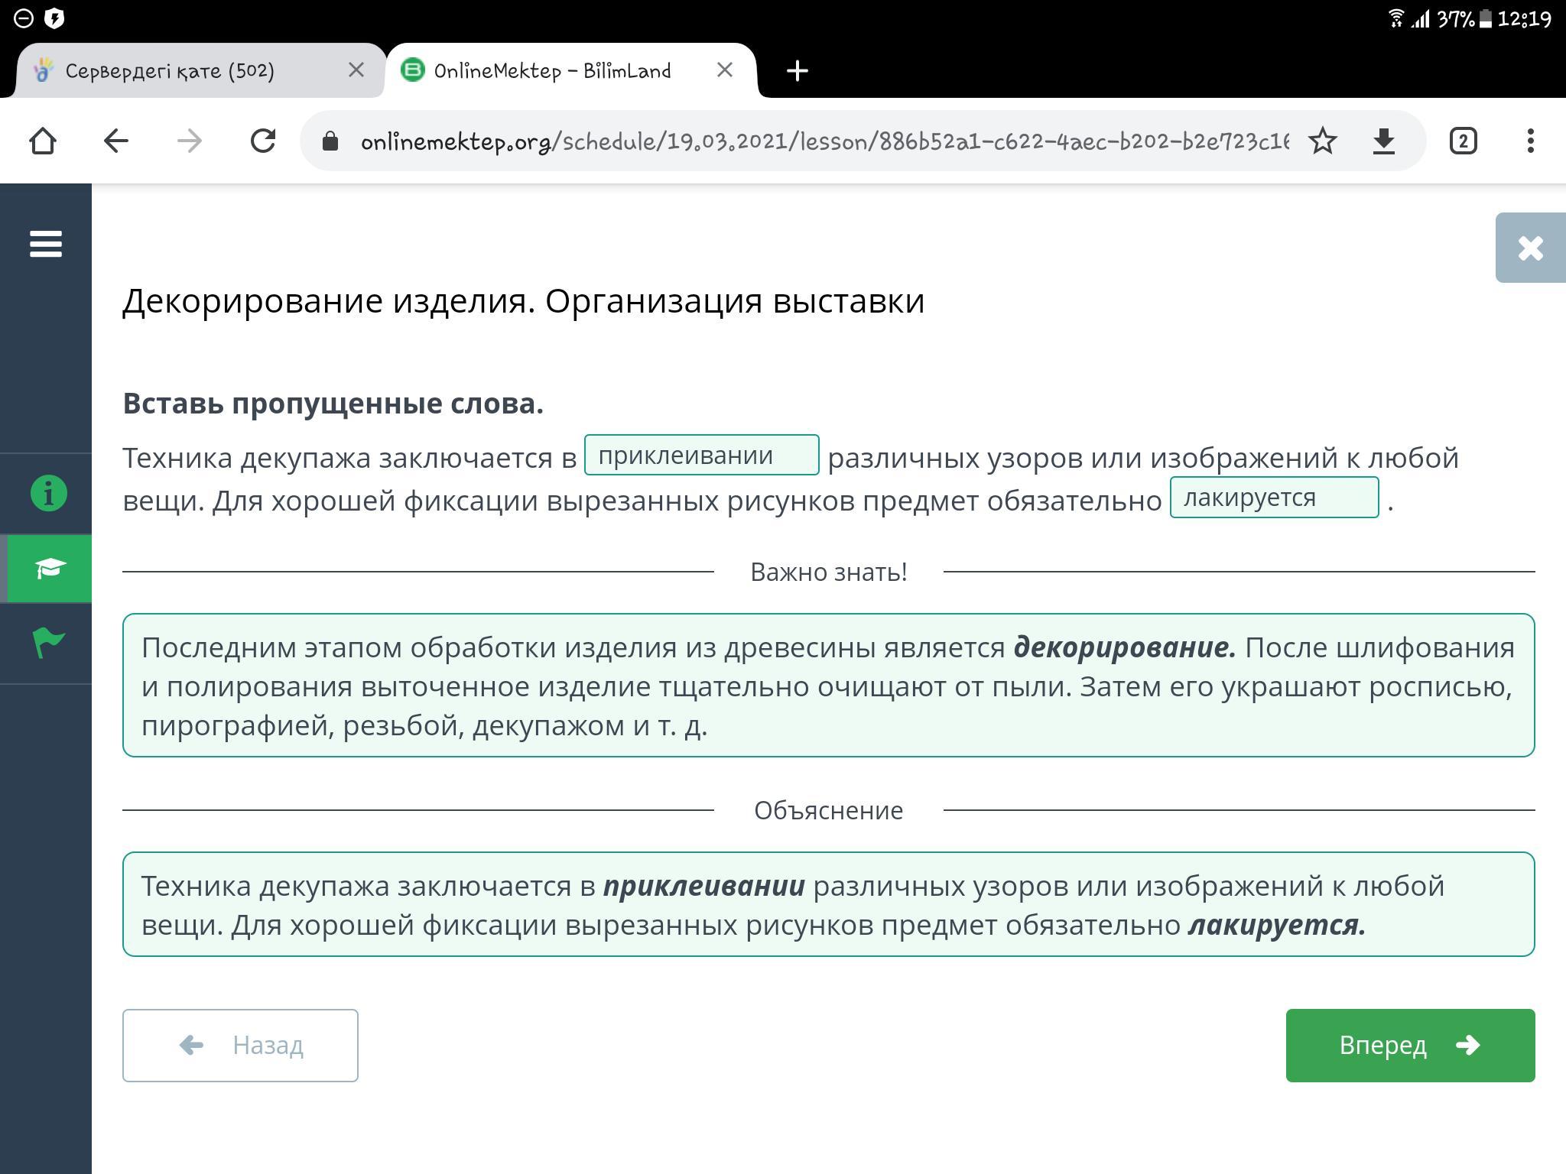Open a new browser tab
The width and height of the screenshot is (1566, 1174).
798,71
